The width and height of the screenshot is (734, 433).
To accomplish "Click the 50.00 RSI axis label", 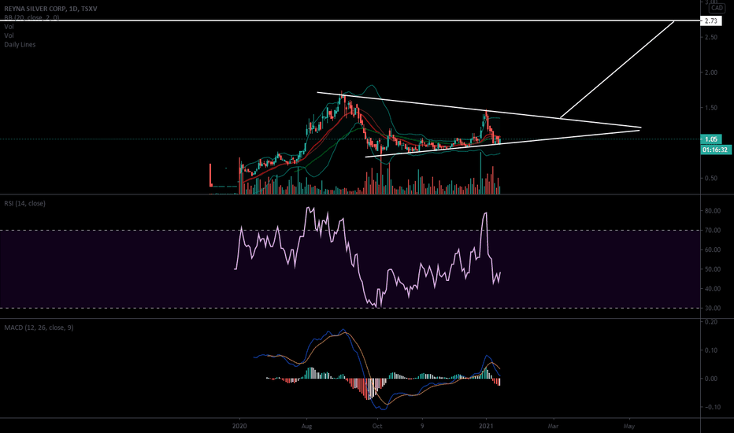I will 713,269.
